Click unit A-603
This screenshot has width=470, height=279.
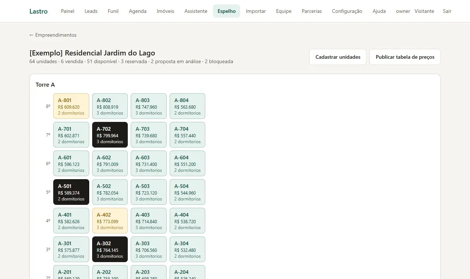149,163
